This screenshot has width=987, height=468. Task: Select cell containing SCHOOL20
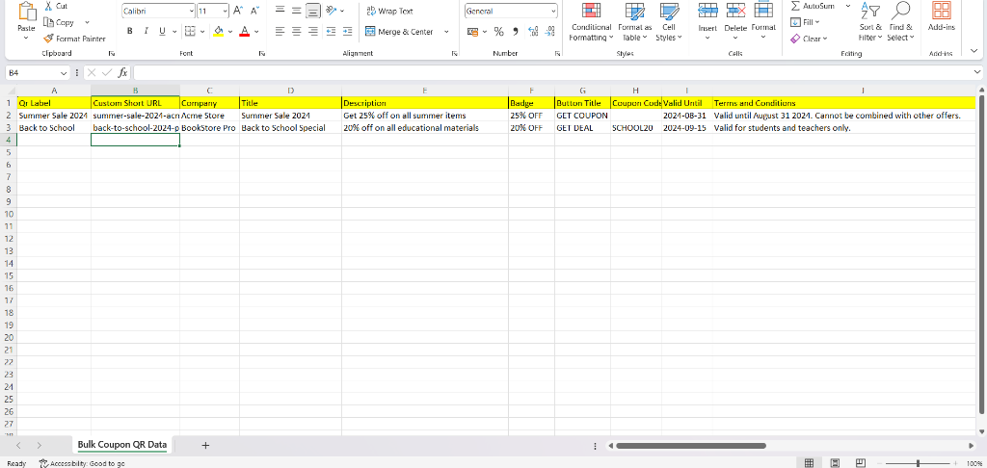[x=636, y=128]
